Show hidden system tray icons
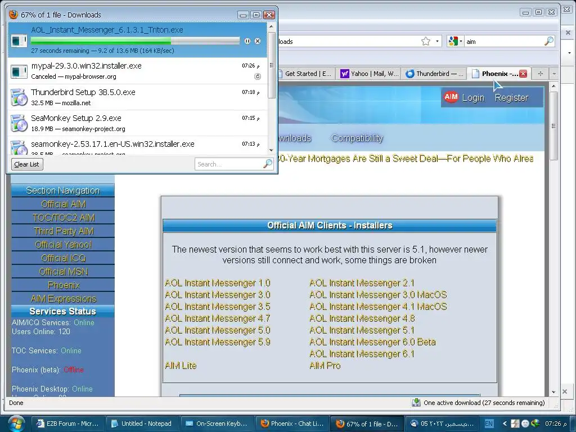576x432 pixels. tap(505, 424)
